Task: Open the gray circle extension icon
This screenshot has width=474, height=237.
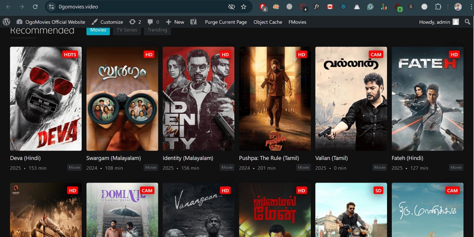Action: tap(424, 7)
